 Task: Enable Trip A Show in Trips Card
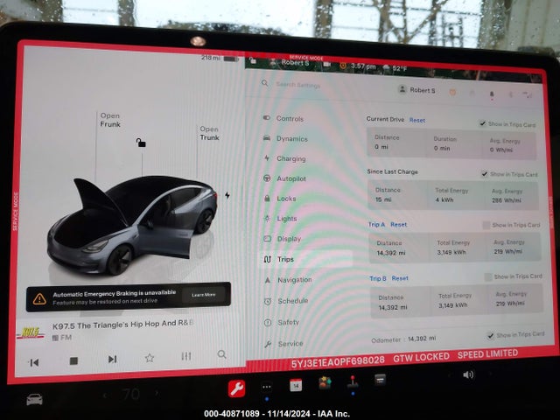tap(486, 225)
